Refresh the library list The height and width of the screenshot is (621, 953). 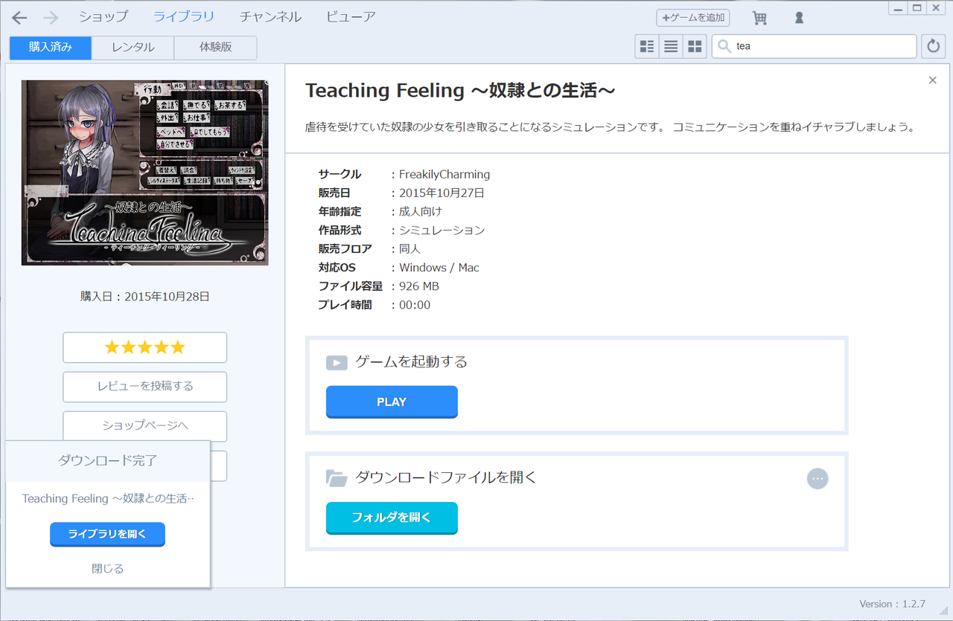[x=933, y=46]
